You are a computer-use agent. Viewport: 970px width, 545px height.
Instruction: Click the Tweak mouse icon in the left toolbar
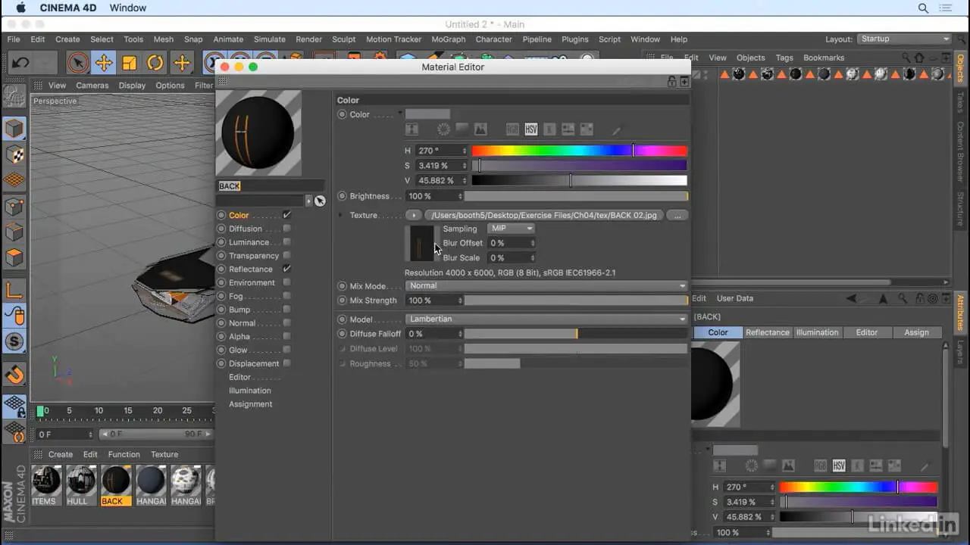[14, 316]
